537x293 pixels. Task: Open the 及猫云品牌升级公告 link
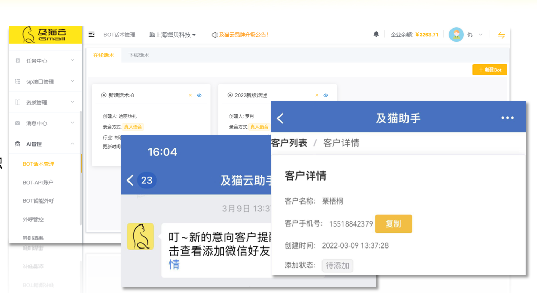244,35
